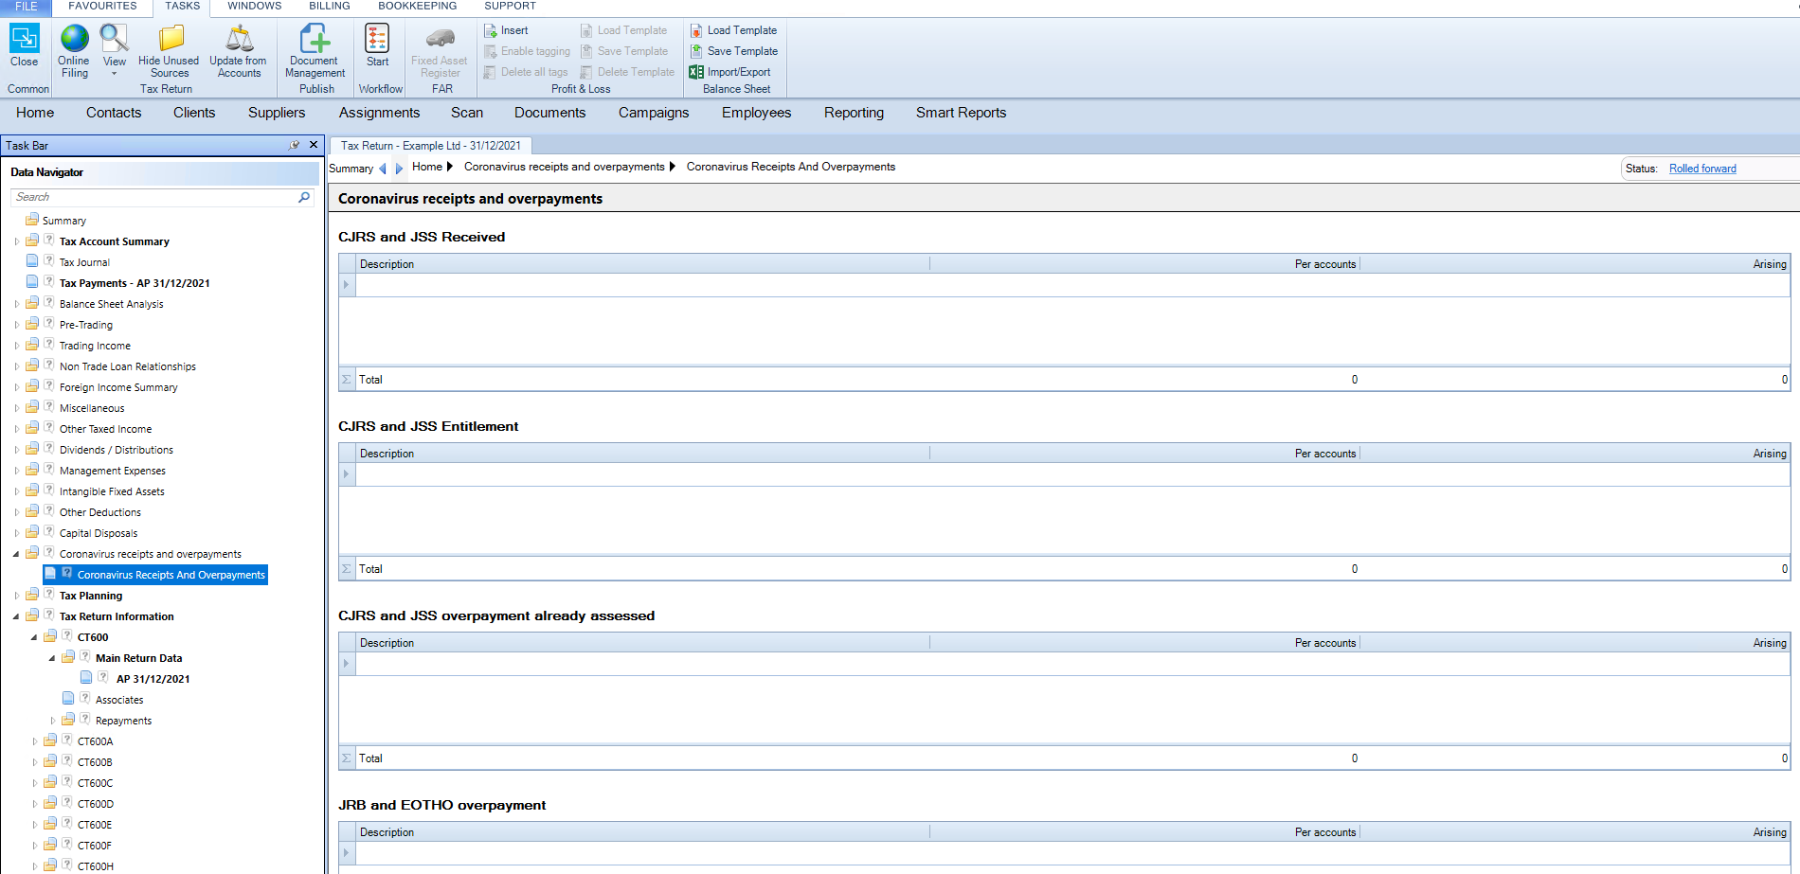Select Tax Payments - AP 31/12/2021
The image size is (1800, 874).
point(135,283)
